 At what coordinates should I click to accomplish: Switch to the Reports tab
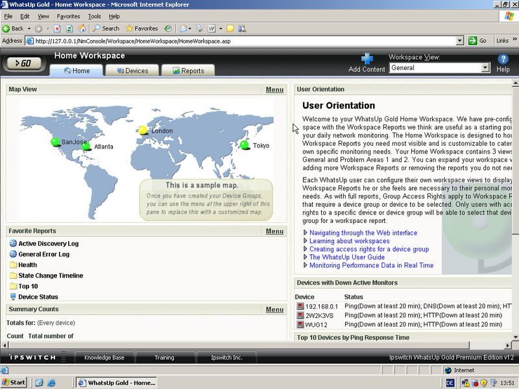coord(188,71)
